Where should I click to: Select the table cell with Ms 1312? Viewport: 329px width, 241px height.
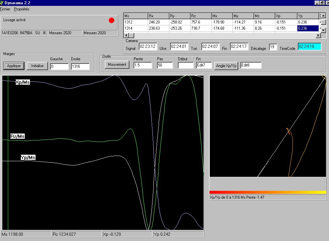pyautogui.click(x=136, y=22)
